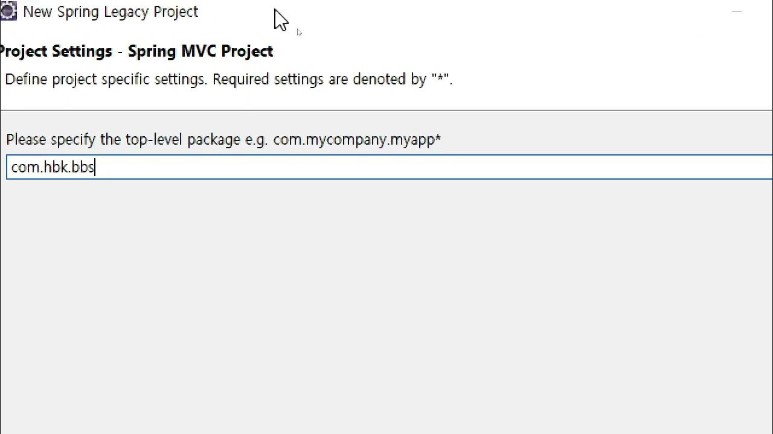Click the blank gray dialog body area
Screen dimensions: 773x434
tap(386, 301)
